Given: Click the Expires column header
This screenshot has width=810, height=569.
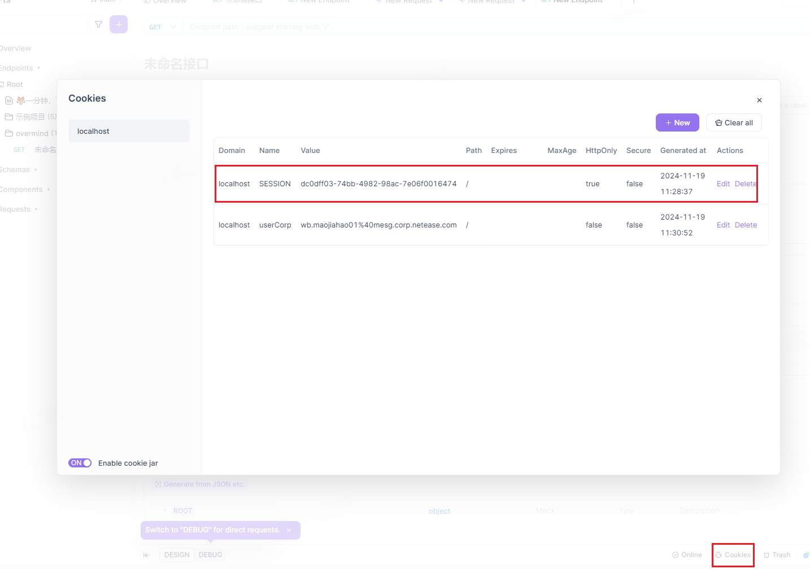Looking at the screenshot, I should pos(504,150).
